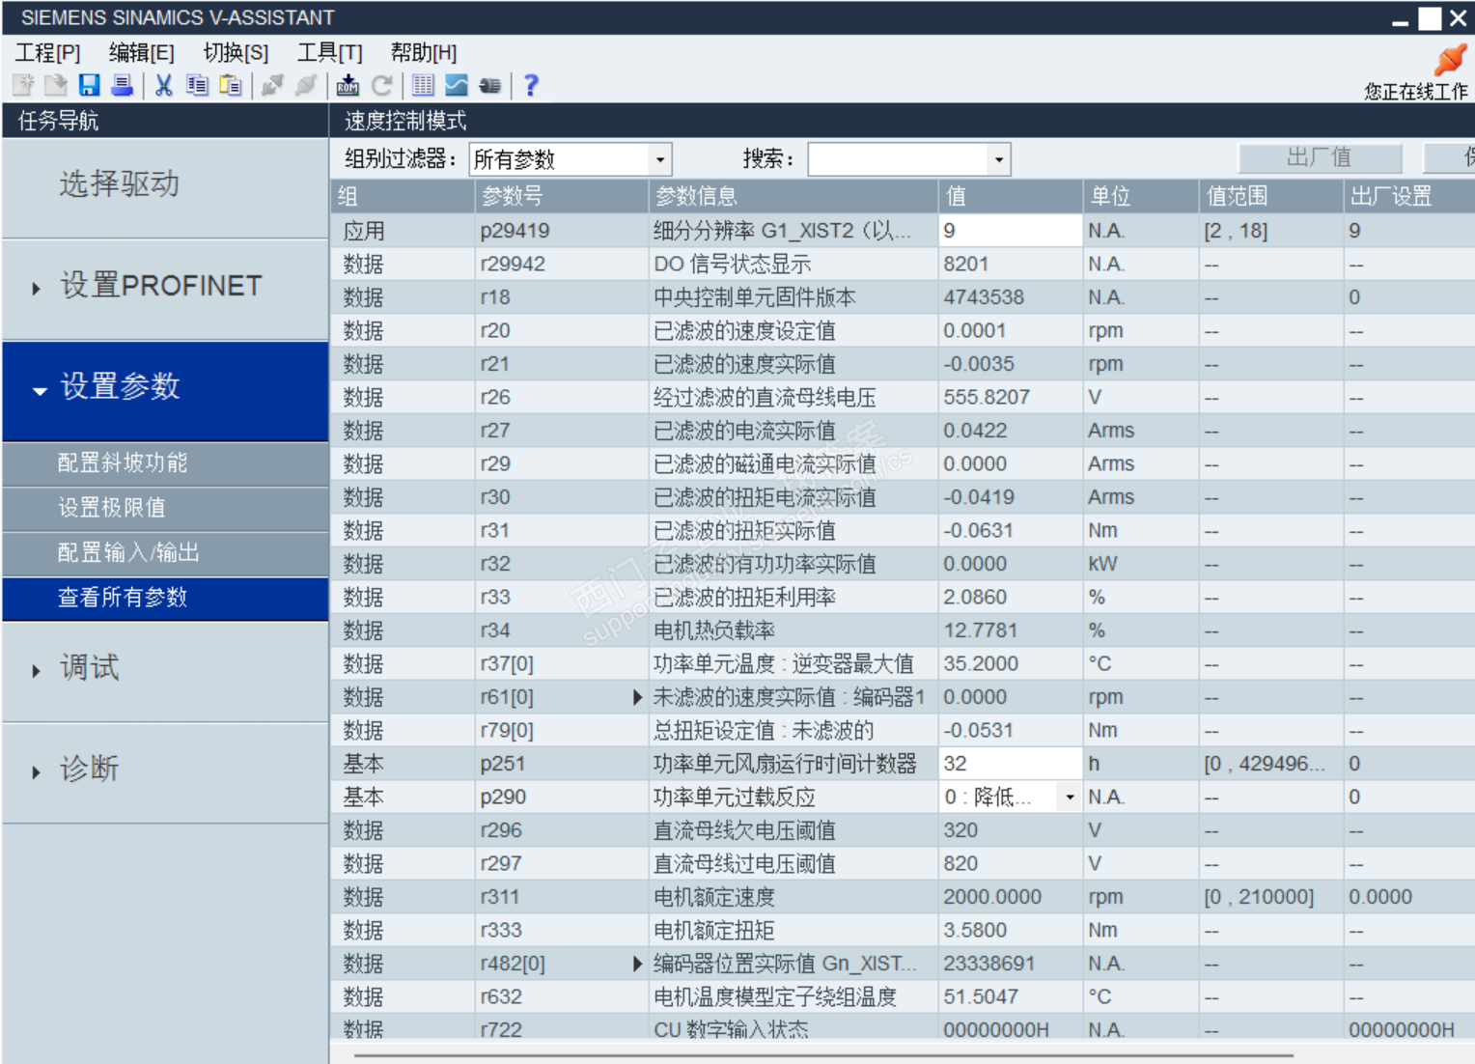Open the 工程[P] menu
The width and height of the screenshot is (1475, 1064).
[x=48, y=53]
